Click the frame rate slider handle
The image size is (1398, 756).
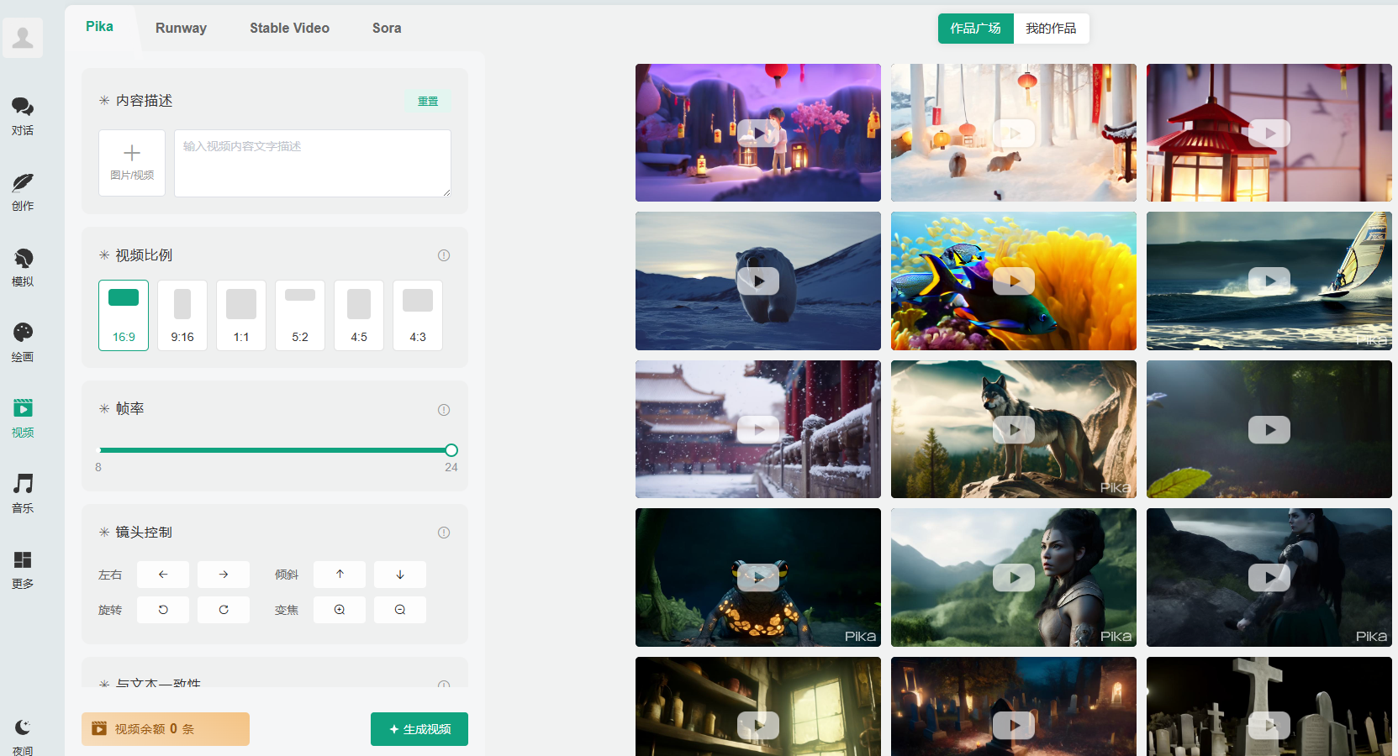tap(451, 450)
